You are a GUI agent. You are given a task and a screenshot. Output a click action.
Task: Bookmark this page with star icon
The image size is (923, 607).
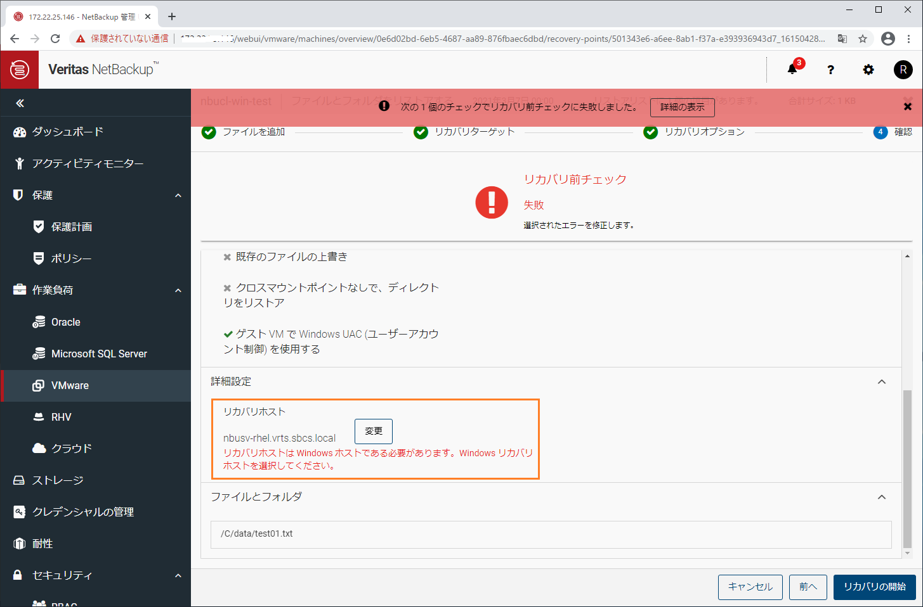tap(863, 39)
